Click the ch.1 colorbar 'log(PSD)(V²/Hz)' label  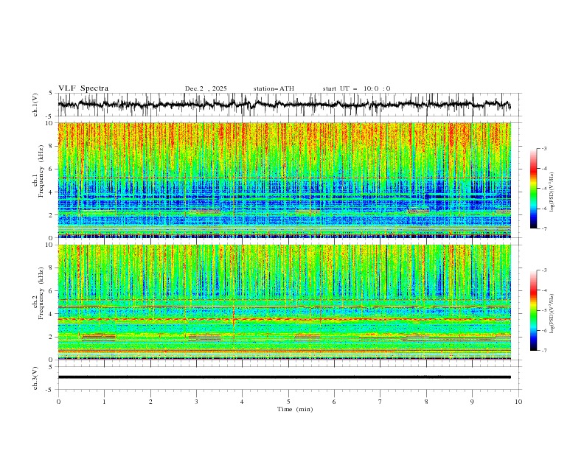click(x=552, y=192)
